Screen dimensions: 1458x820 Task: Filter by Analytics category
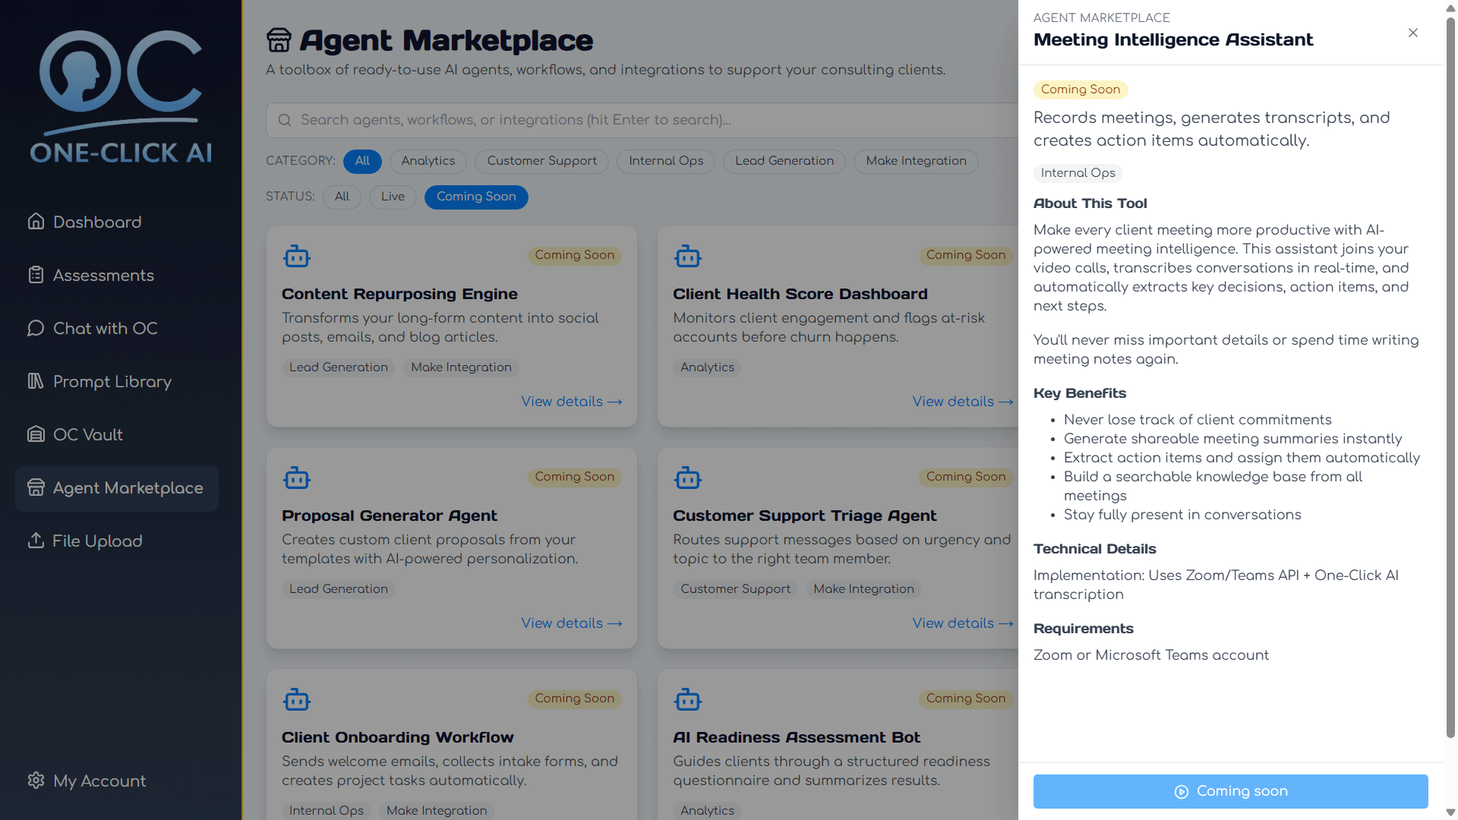point(428,161)
